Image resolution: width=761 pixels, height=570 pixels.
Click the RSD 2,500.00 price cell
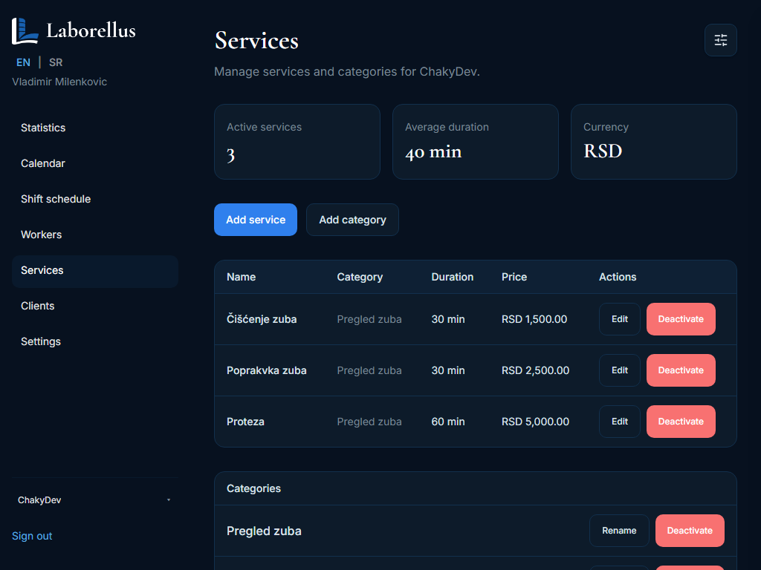point(535,371)
